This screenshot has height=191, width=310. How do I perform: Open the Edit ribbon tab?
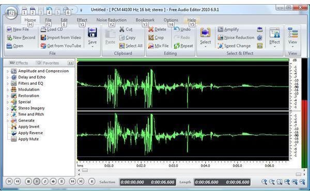(x=64, y=20)
